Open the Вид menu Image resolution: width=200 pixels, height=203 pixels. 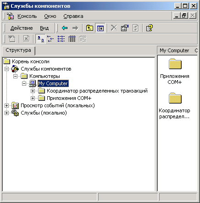(x=44, y=28)
